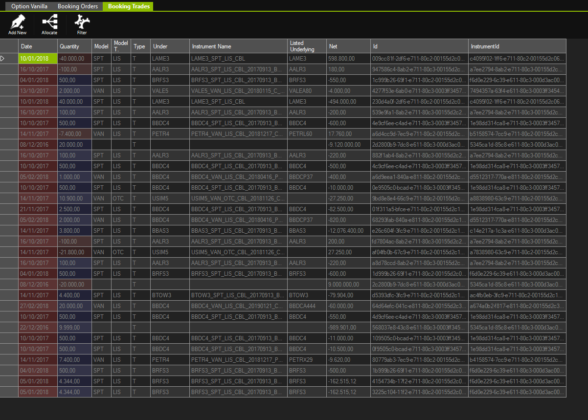
Task: Select the -12.076.400,00 net value cell
Action: (x=348, y=231)
